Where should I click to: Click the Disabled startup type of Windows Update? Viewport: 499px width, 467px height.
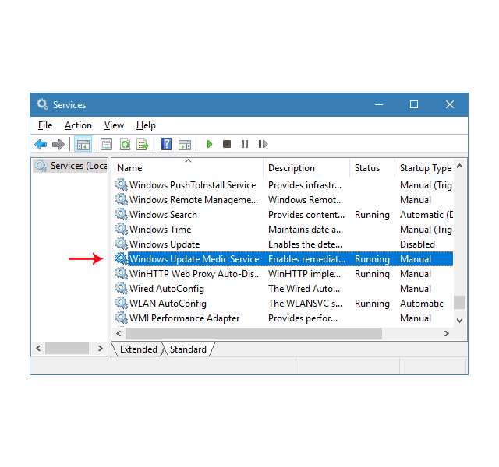417,244
